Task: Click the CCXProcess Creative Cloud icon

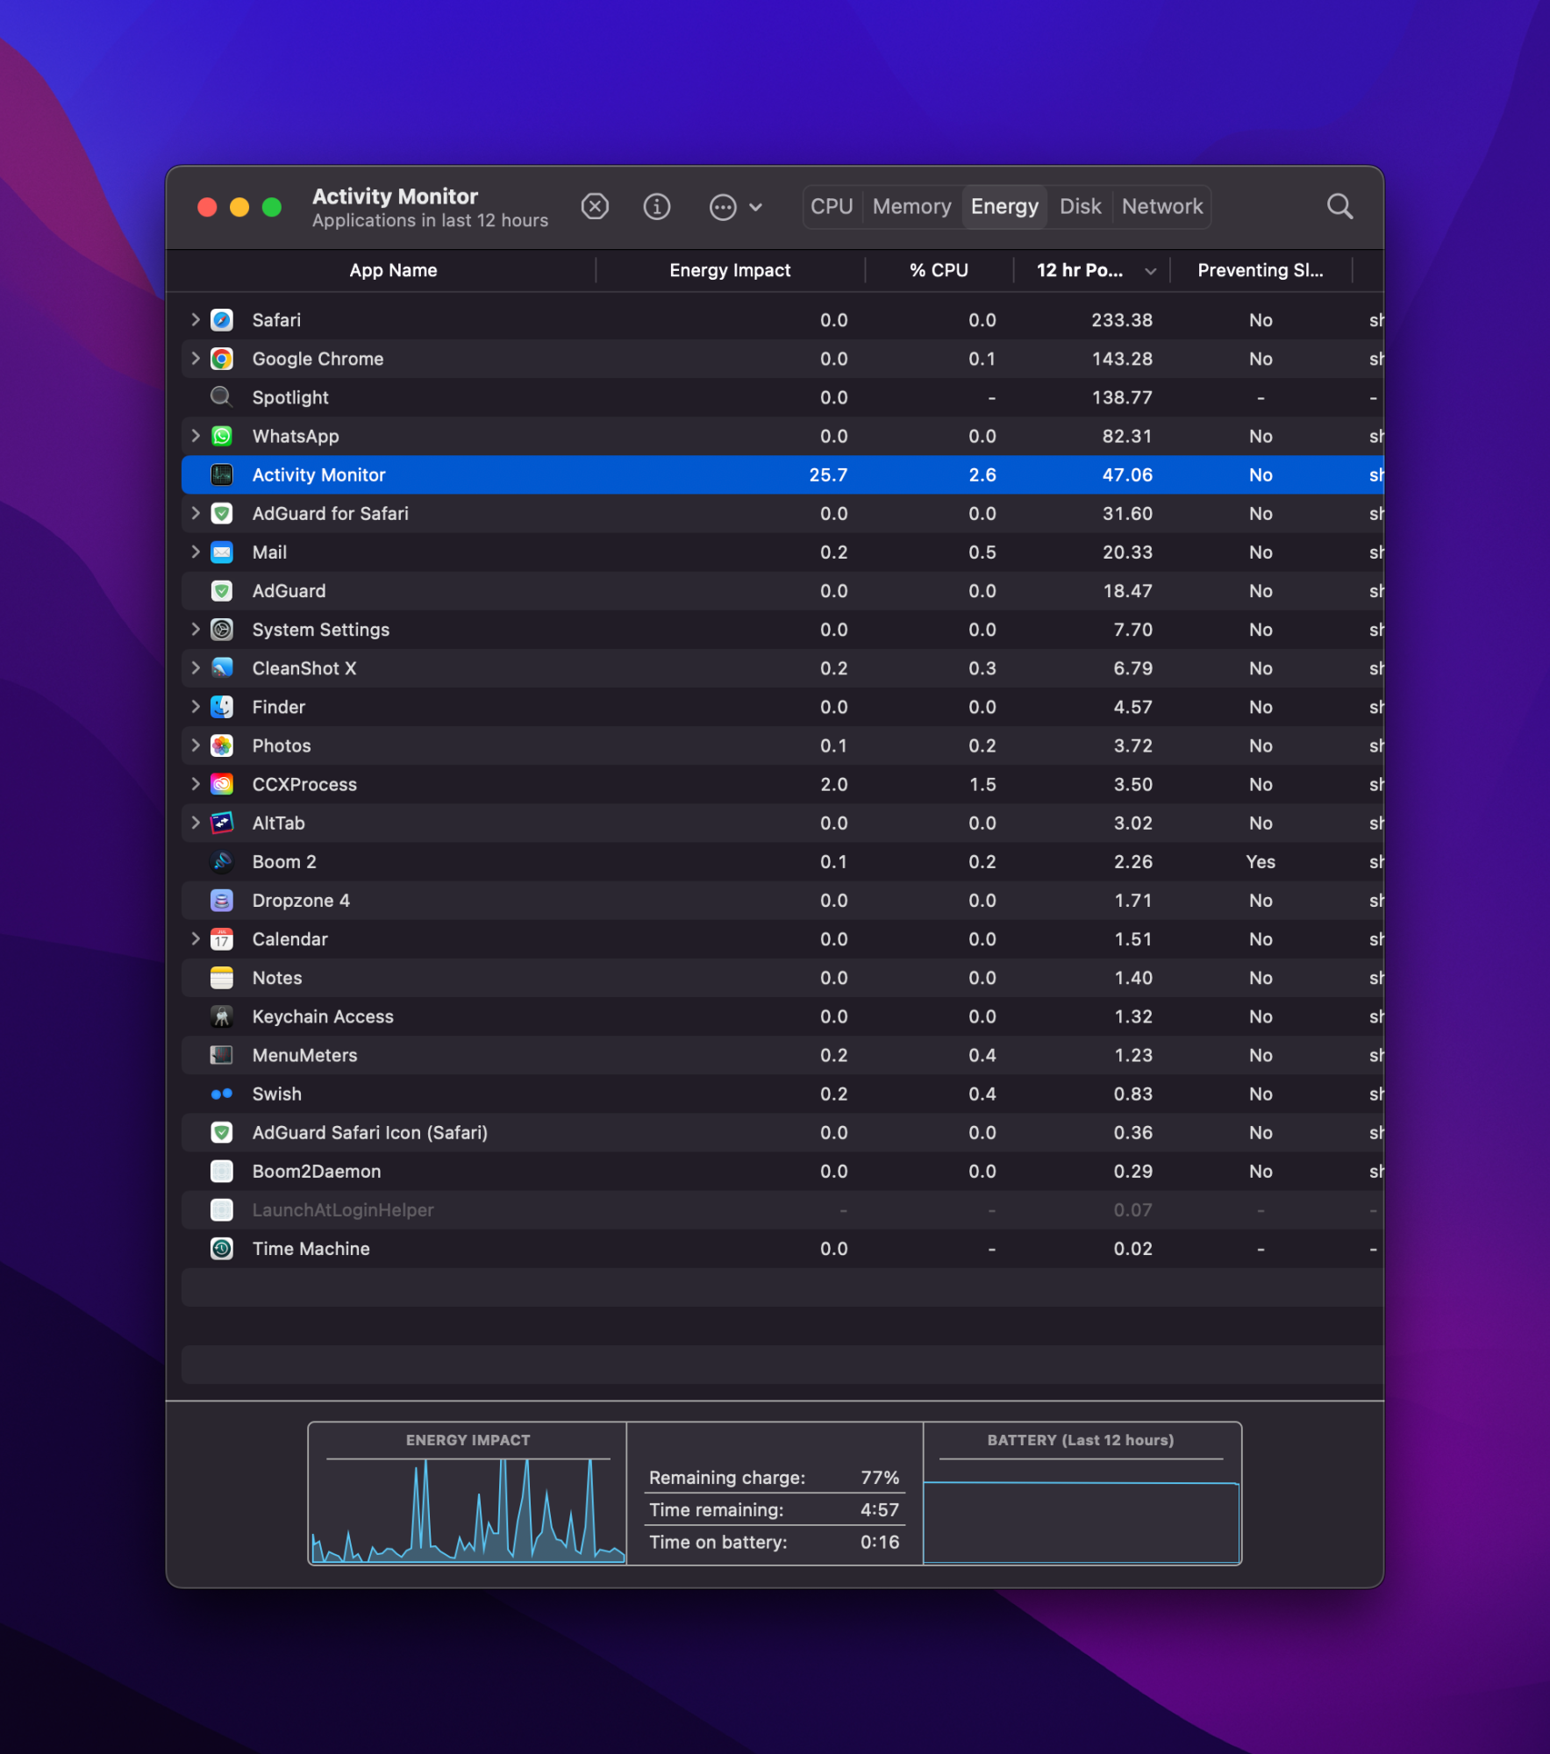Action: (222, 784)
